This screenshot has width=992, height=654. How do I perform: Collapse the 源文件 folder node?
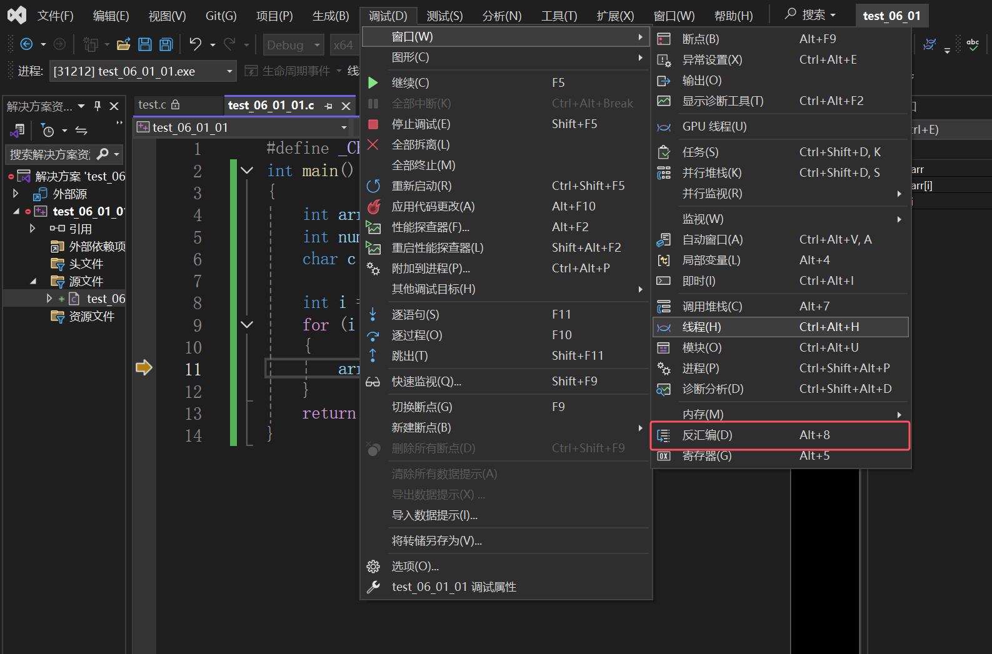click(33, 281)
